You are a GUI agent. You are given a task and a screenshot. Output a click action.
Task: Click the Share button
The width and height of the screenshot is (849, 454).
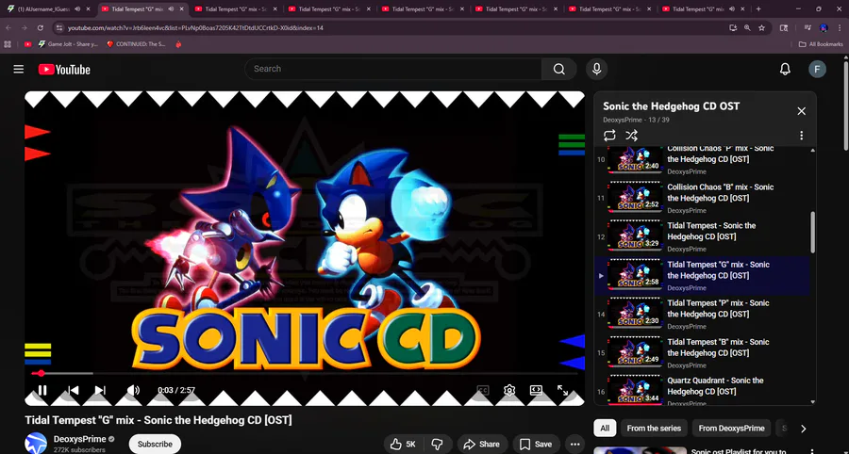[482, 445]
